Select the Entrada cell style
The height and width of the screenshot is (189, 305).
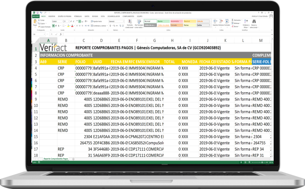[x=176, y=25]
